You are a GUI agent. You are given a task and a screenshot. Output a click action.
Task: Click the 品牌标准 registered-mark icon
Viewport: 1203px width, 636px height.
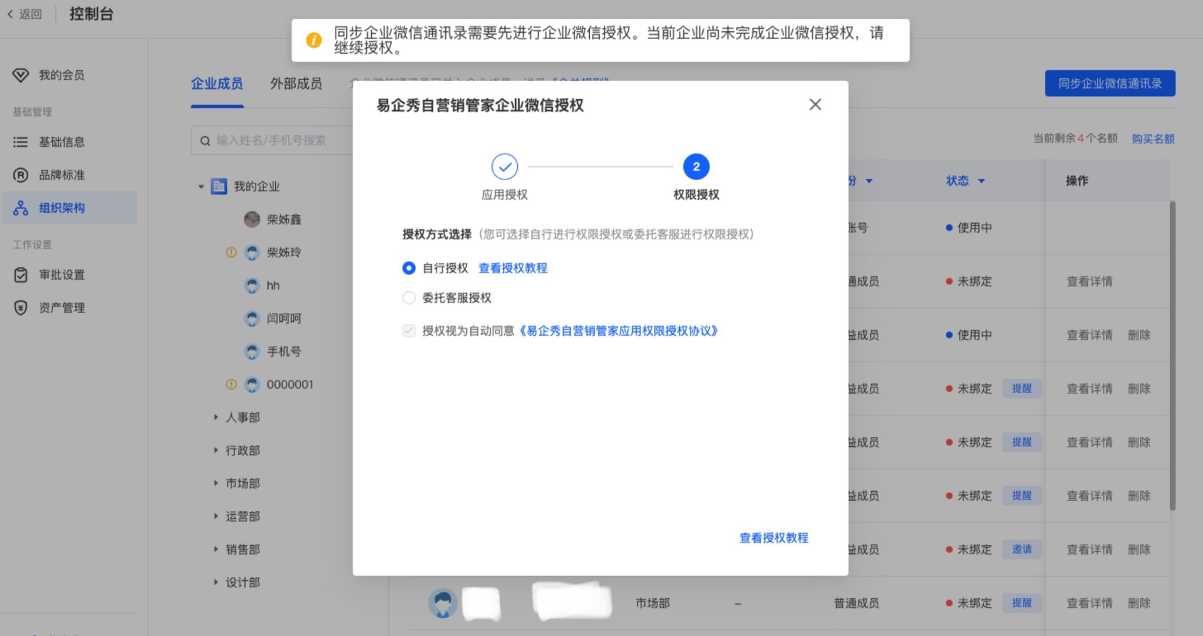[21, 175]
